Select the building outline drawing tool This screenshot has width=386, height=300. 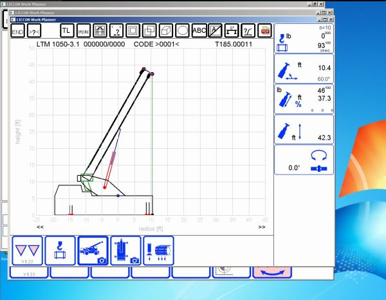[x=100, y=31]
